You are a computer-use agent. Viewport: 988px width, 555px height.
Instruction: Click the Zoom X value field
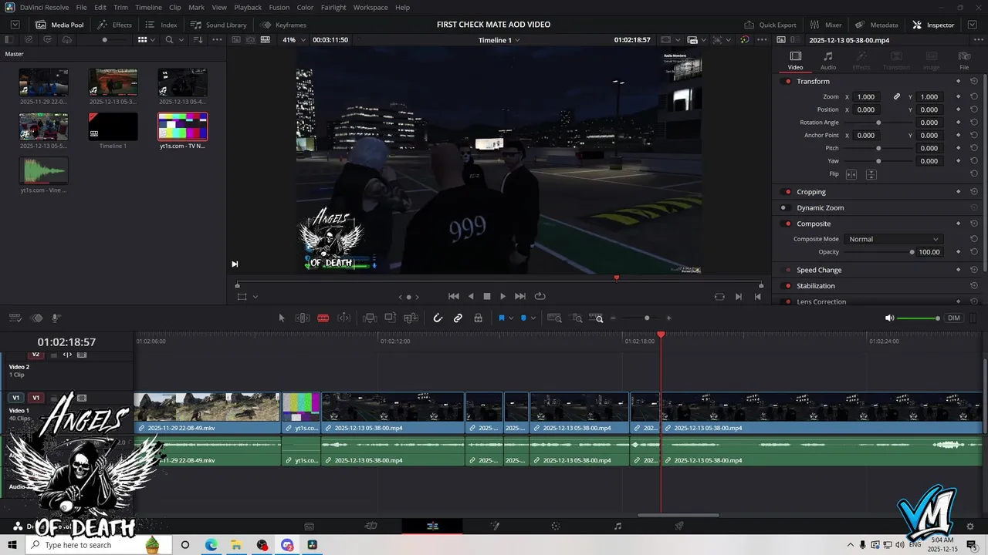tap(866, 97)
